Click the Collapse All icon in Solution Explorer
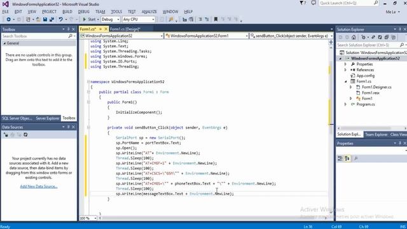The height and width of the screenshot is (229, 407). click(x=387, y=38)
